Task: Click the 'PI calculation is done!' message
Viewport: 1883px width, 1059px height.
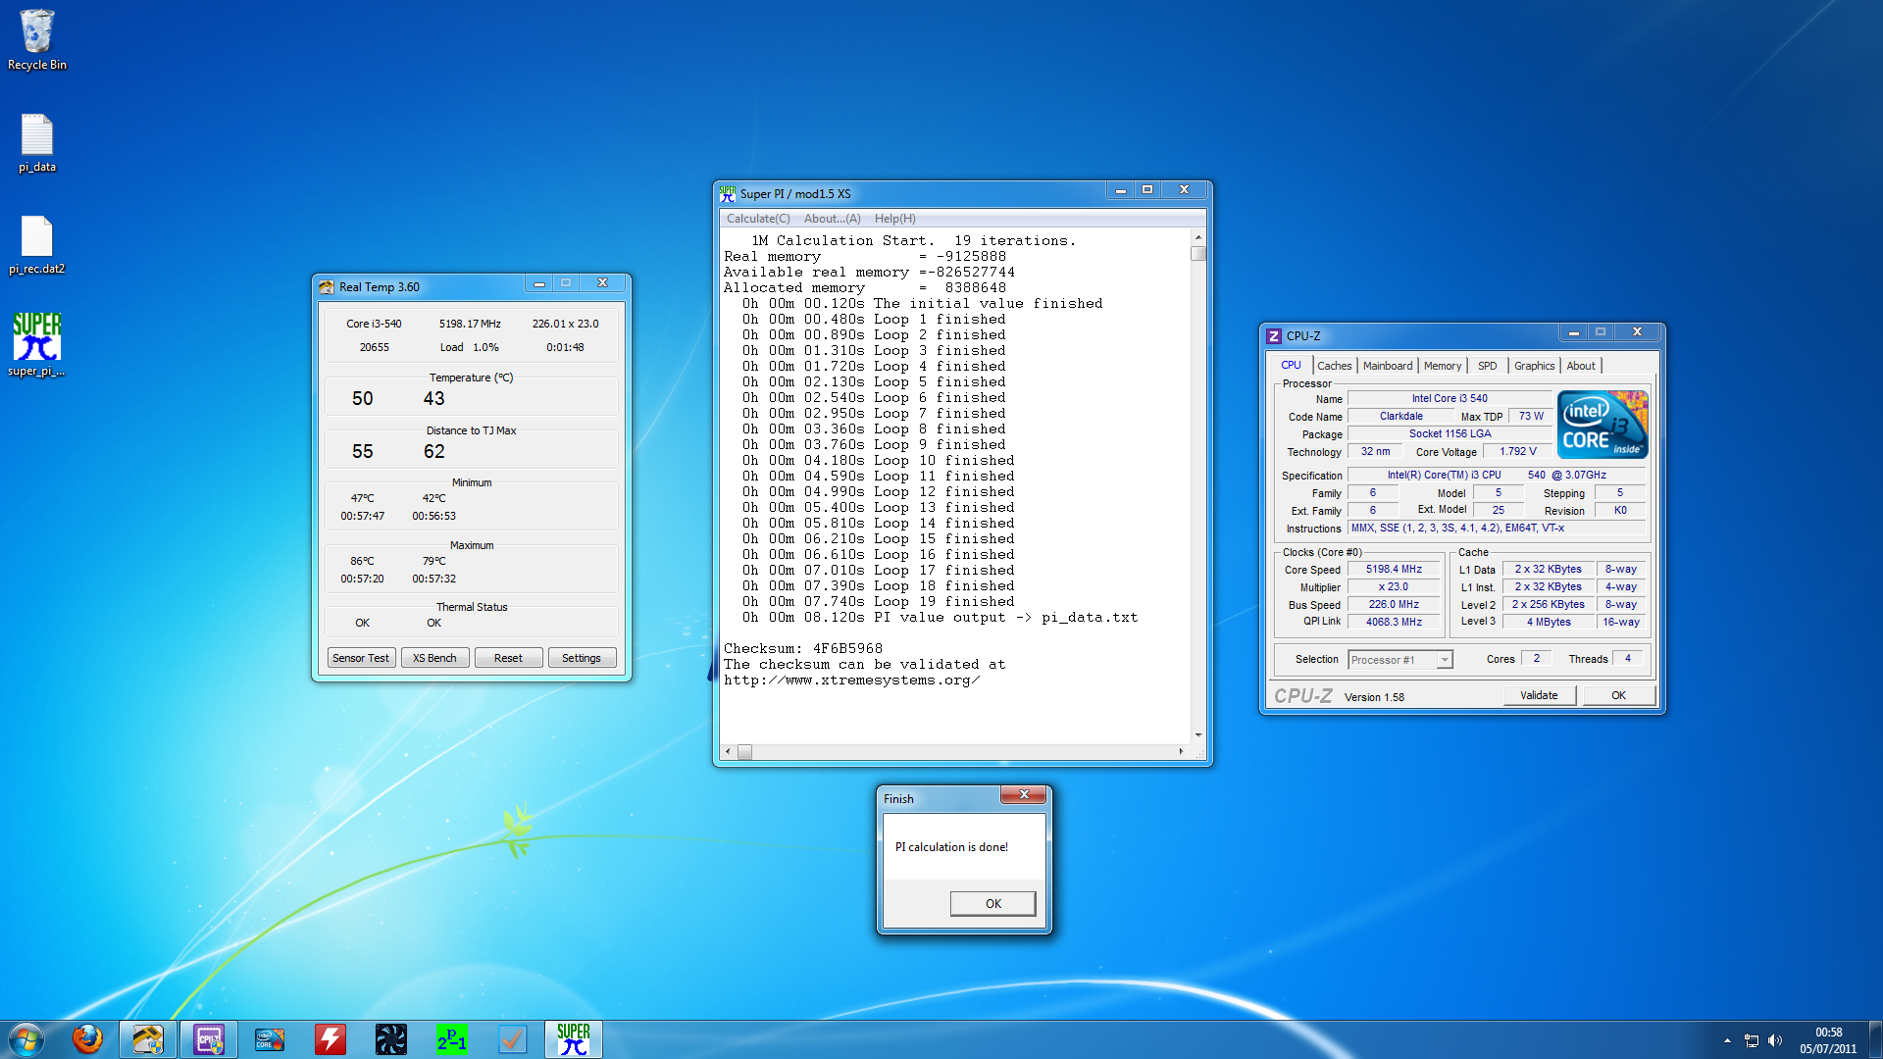Action: 951,847
